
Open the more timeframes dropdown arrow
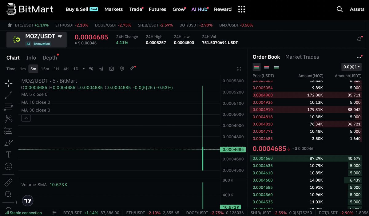click(84, 69)
